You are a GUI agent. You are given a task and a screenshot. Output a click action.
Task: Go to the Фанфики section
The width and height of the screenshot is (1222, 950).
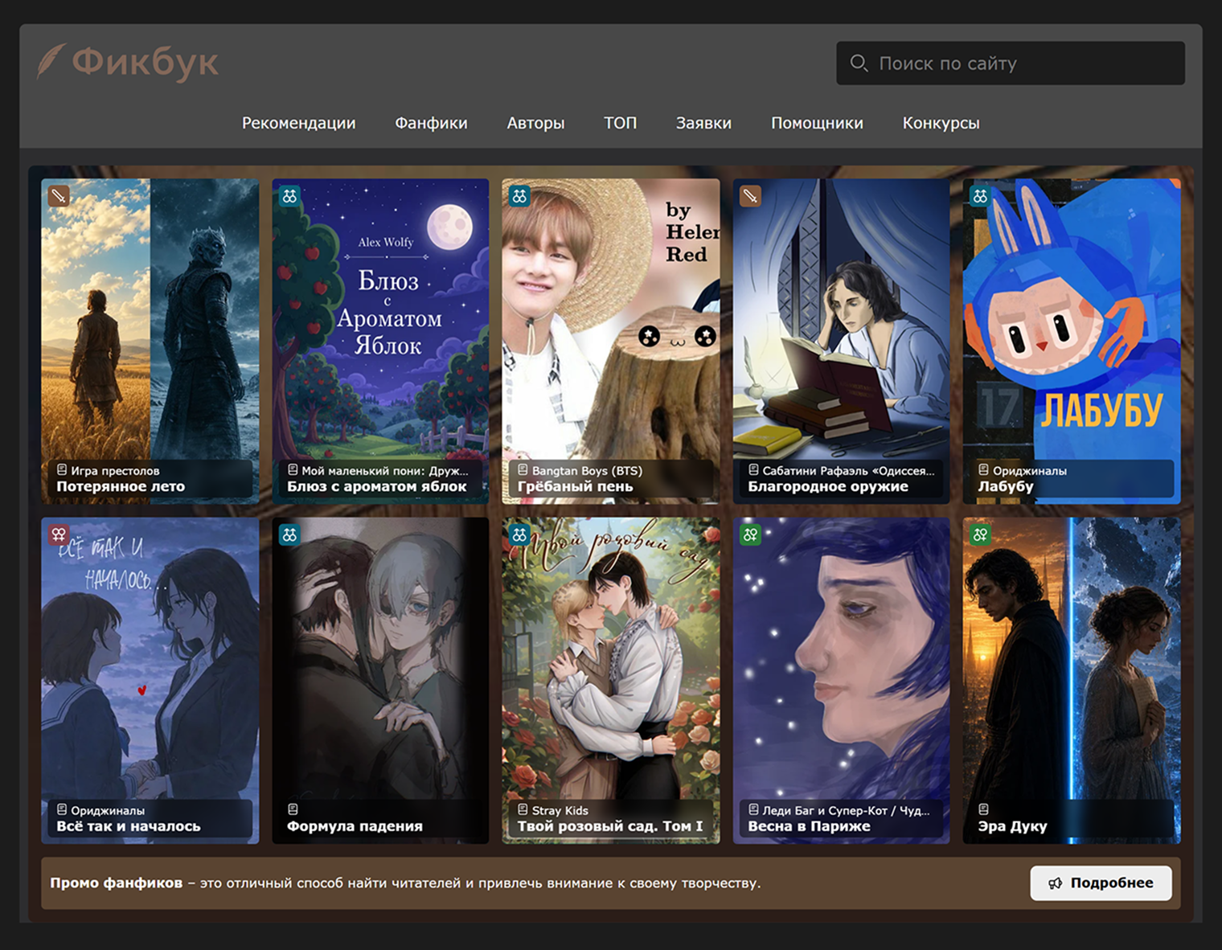(x=431, y=123)
